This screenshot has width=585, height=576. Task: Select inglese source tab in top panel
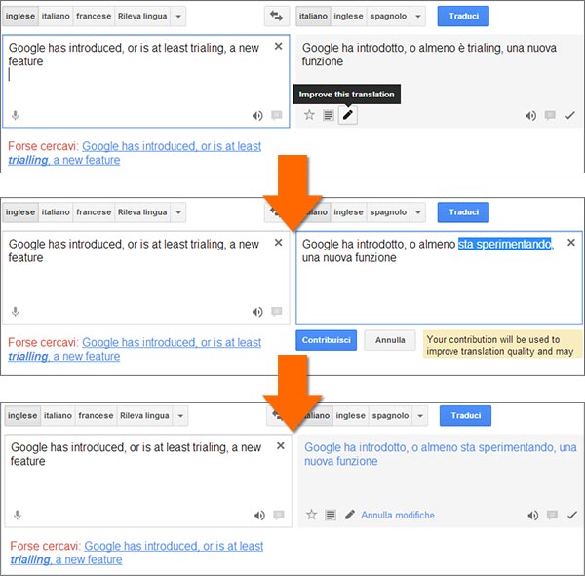[x=20, y=17]
